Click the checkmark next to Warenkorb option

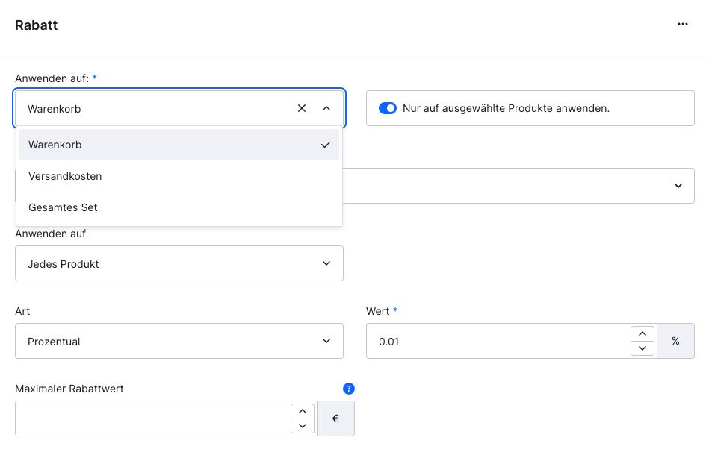pyautogui.click(x=326, y=145)
